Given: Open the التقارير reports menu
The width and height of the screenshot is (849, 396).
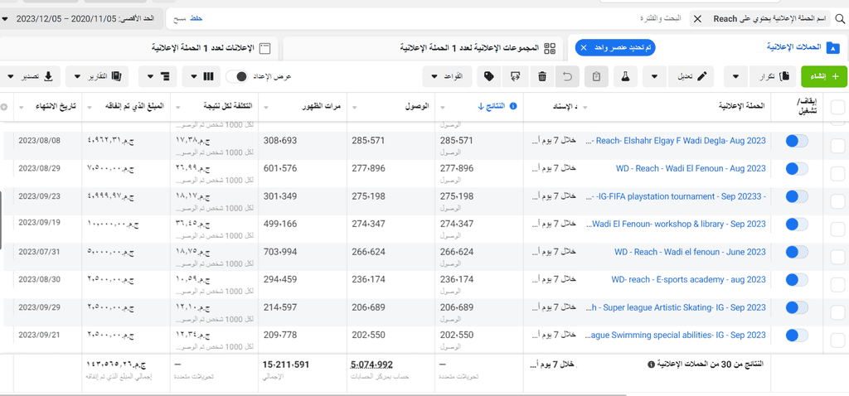Looking at the screenshot, I should pos(97,77).
